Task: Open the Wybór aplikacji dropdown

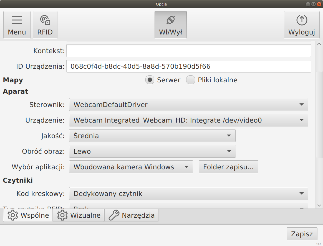Action: click(131, 167)
